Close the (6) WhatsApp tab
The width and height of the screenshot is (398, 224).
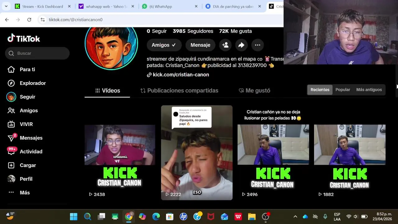pyautogui.click(x=196, y=6)
